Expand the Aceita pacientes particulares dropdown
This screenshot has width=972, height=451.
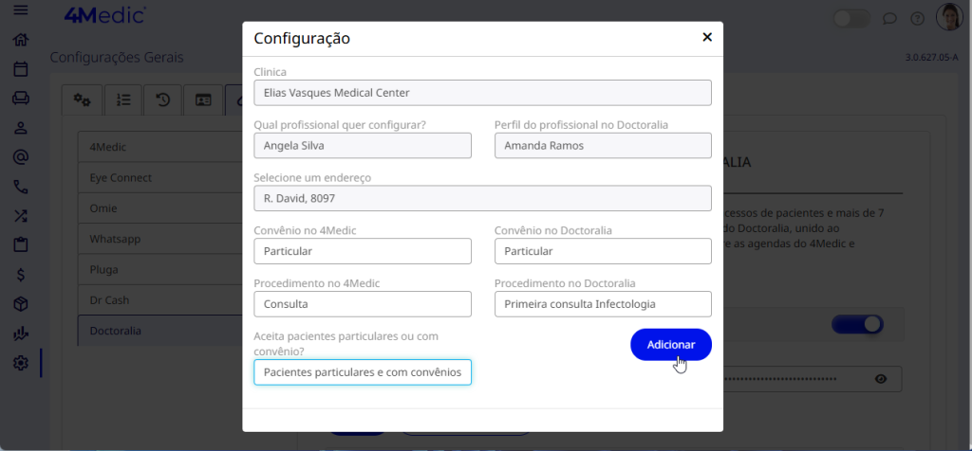point(363,372)
